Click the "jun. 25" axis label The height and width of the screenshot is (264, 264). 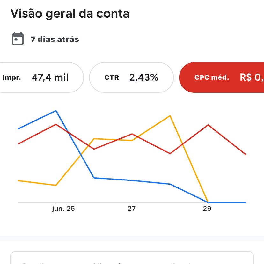[63, 209]
